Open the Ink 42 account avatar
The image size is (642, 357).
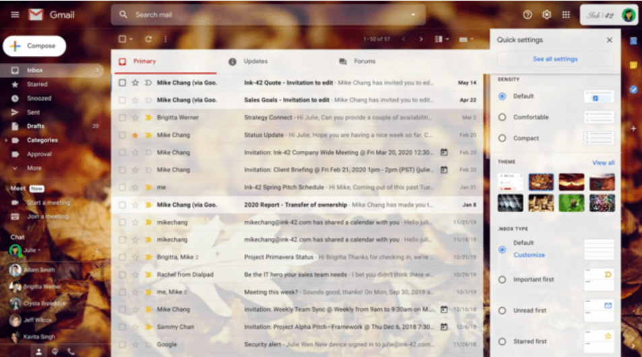click(x=628, y=15)
